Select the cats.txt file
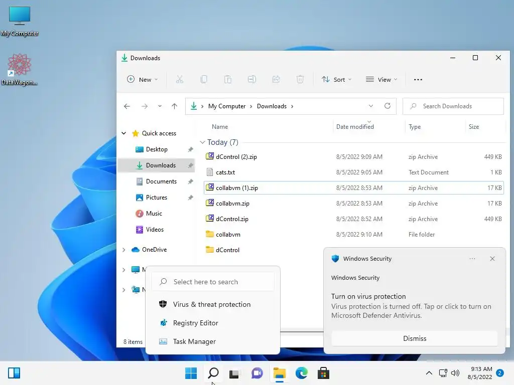This screenshot has width=514, height=385. click(x=354, y=172)
